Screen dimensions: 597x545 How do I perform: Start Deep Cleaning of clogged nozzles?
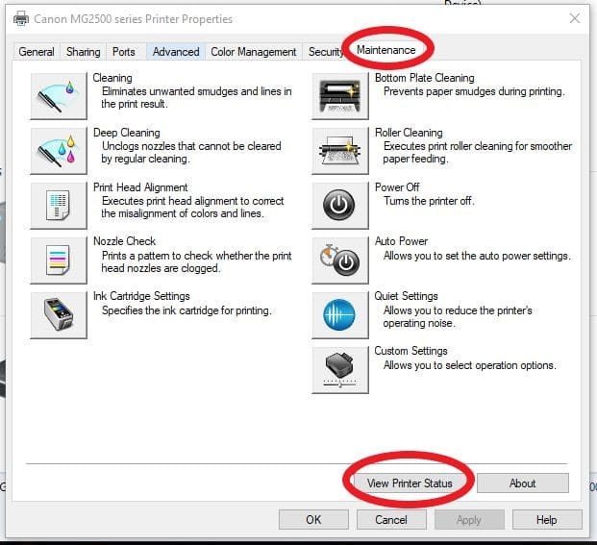point(59,151)
